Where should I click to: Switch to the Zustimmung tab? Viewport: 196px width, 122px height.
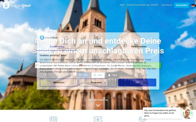click(x=57, y=47)
